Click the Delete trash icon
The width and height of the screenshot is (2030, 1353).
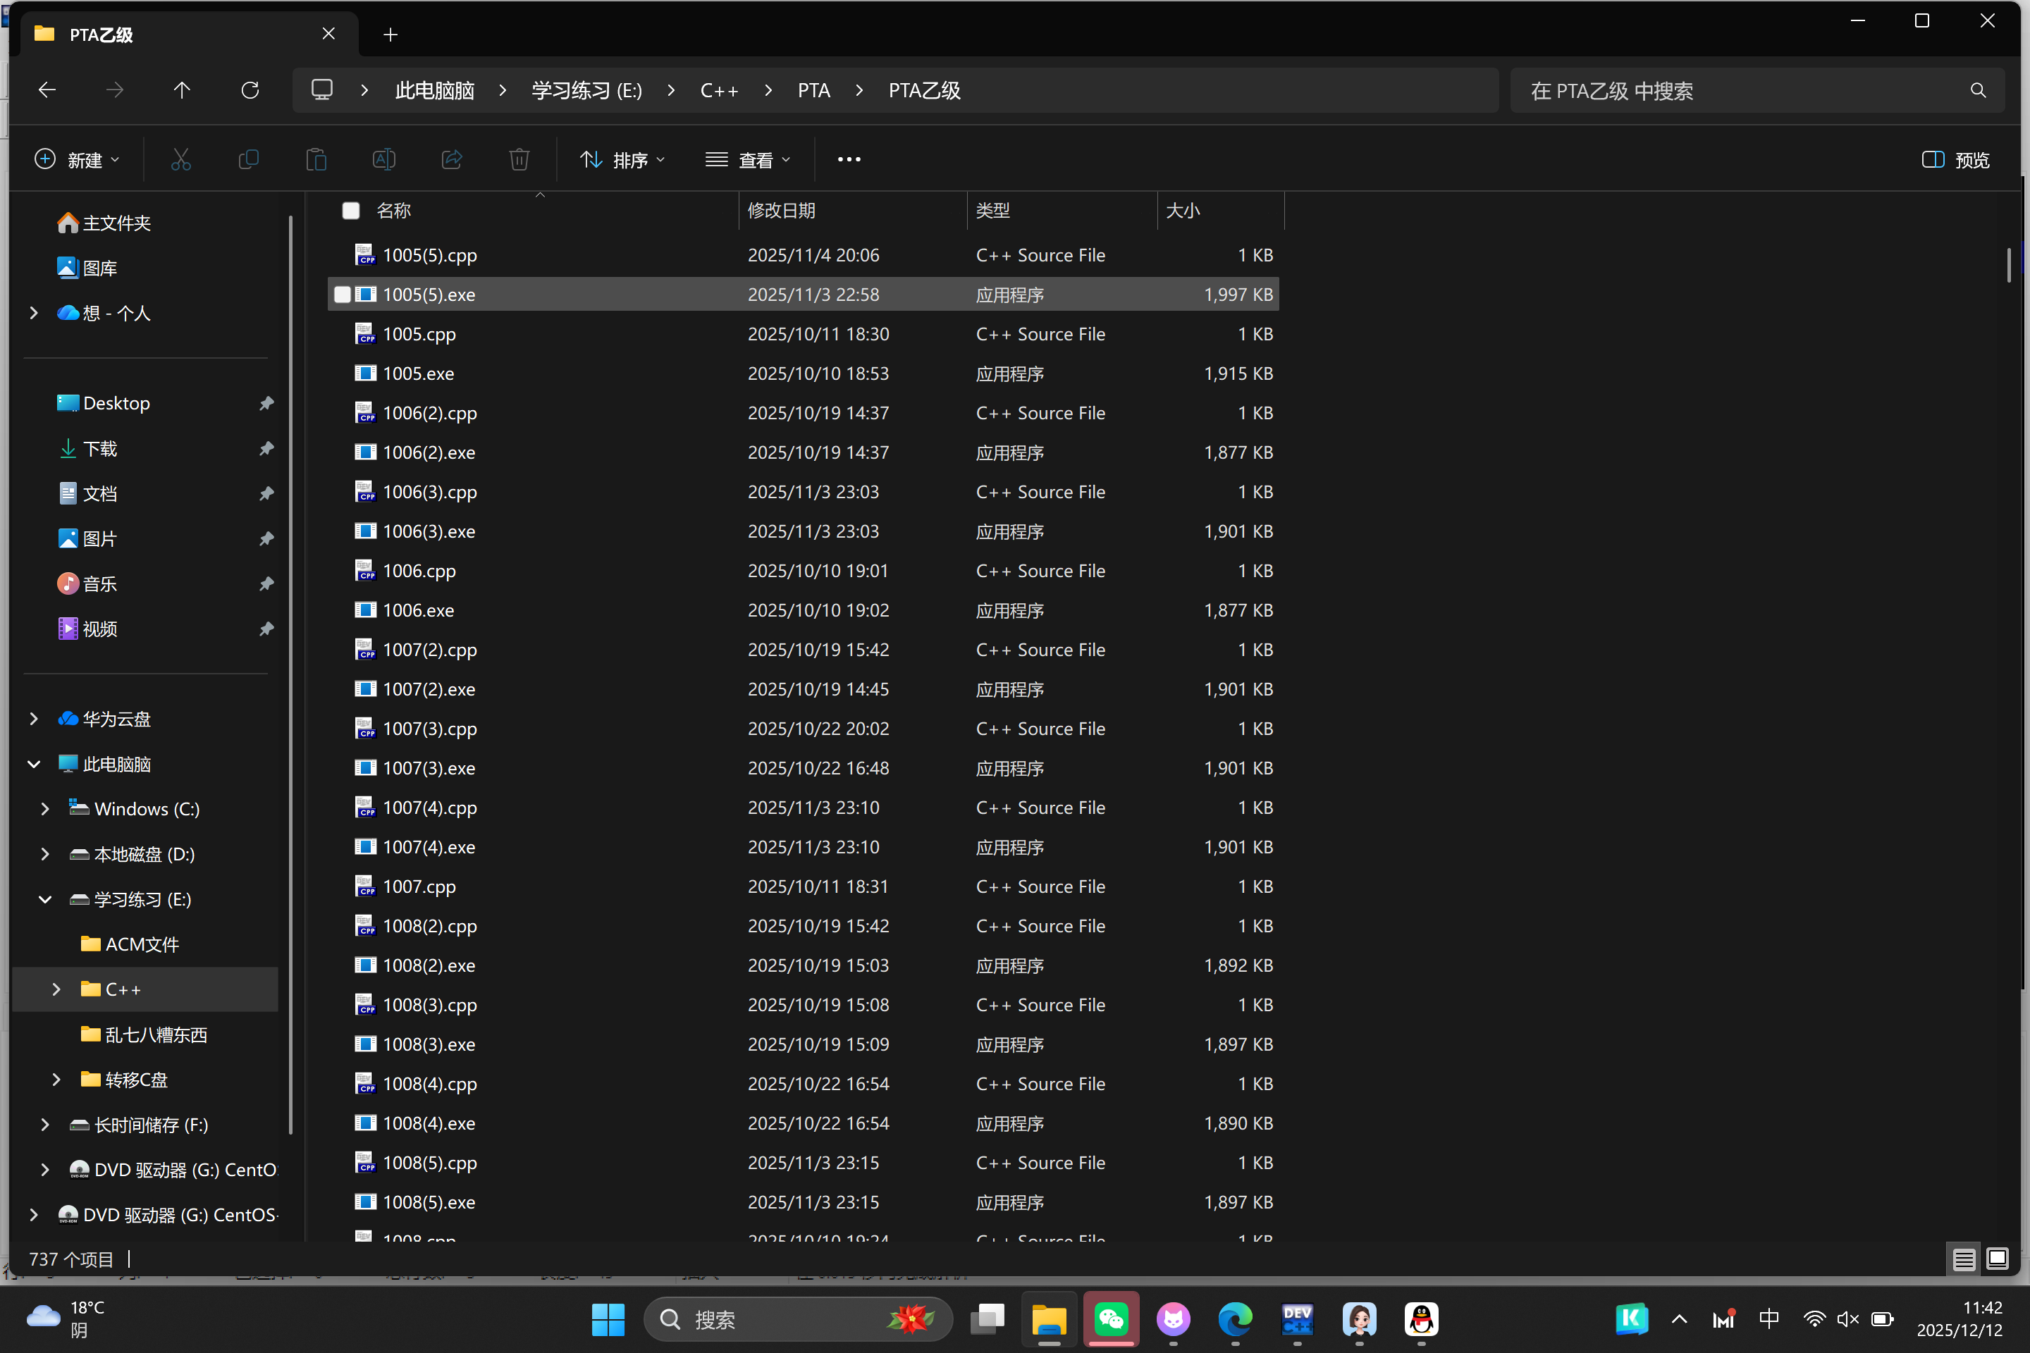tap(519, 160)
